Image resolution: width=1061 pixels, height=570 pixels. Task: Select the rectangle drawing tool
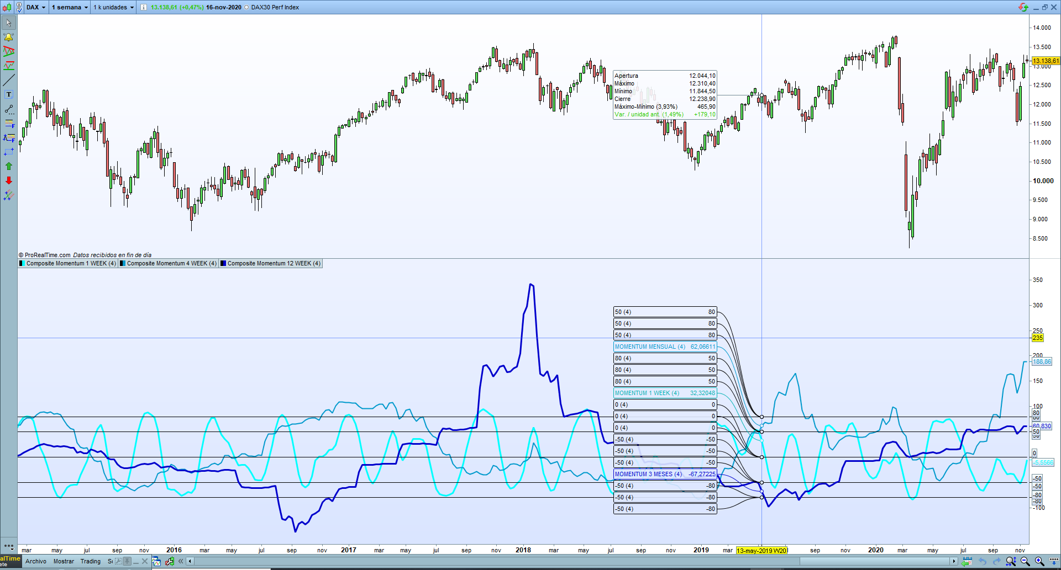click(9, 152)
